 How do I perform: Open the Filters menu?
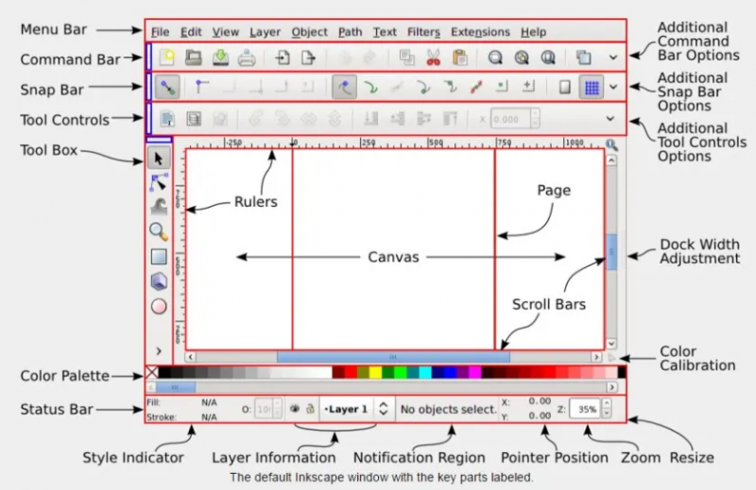pos(422,31)
